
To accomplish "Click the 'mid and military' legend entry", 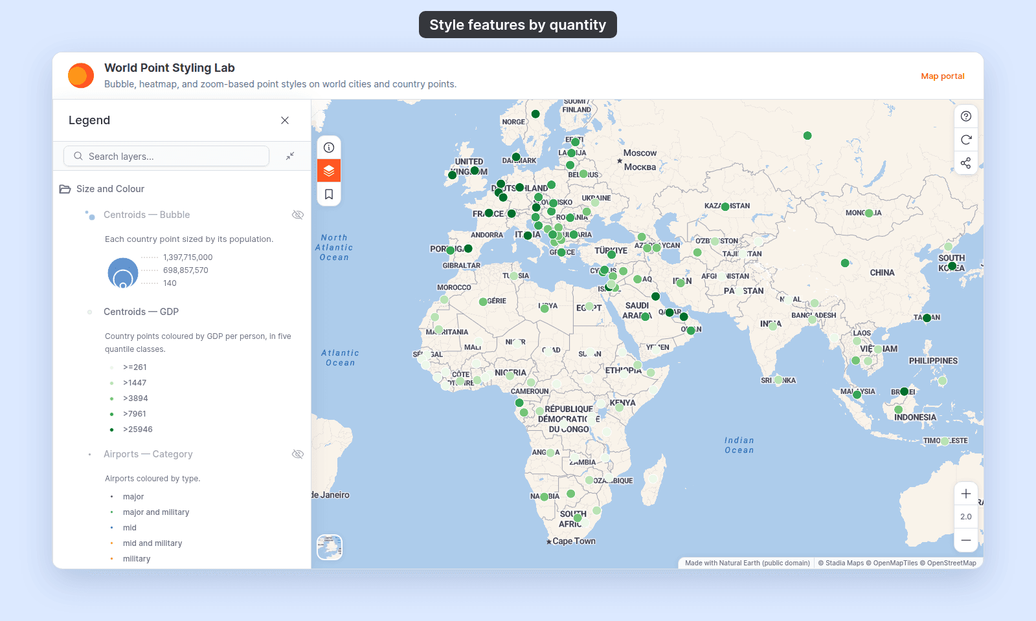I will [152, 543].
